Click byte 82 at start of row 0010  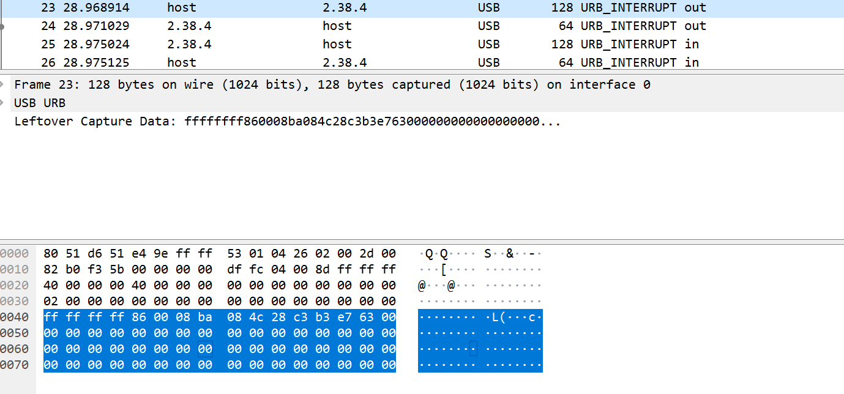tap(51, 270)
